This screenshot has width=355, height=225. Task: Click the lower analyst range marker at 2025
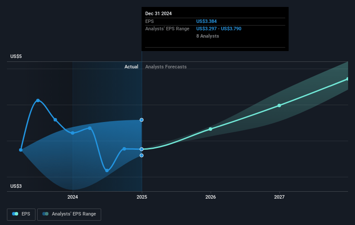(x=141, y=155)
